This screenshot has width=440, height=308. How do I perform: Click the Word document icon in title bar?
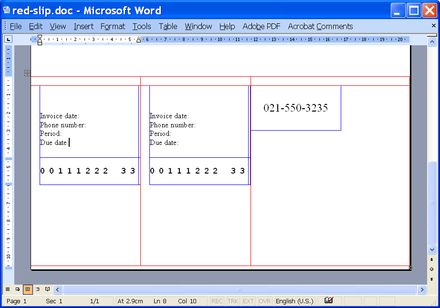(7, 10)
